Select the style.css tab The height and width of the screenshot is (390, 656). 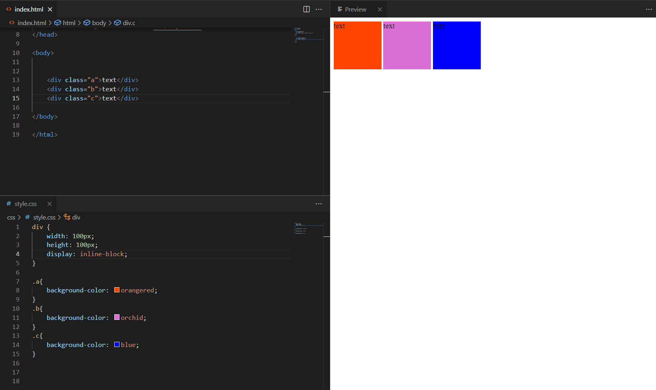click(x=26, y=204)
